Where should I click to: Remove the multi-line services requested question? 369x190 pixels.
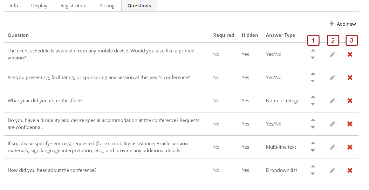(x=350, y=147)
